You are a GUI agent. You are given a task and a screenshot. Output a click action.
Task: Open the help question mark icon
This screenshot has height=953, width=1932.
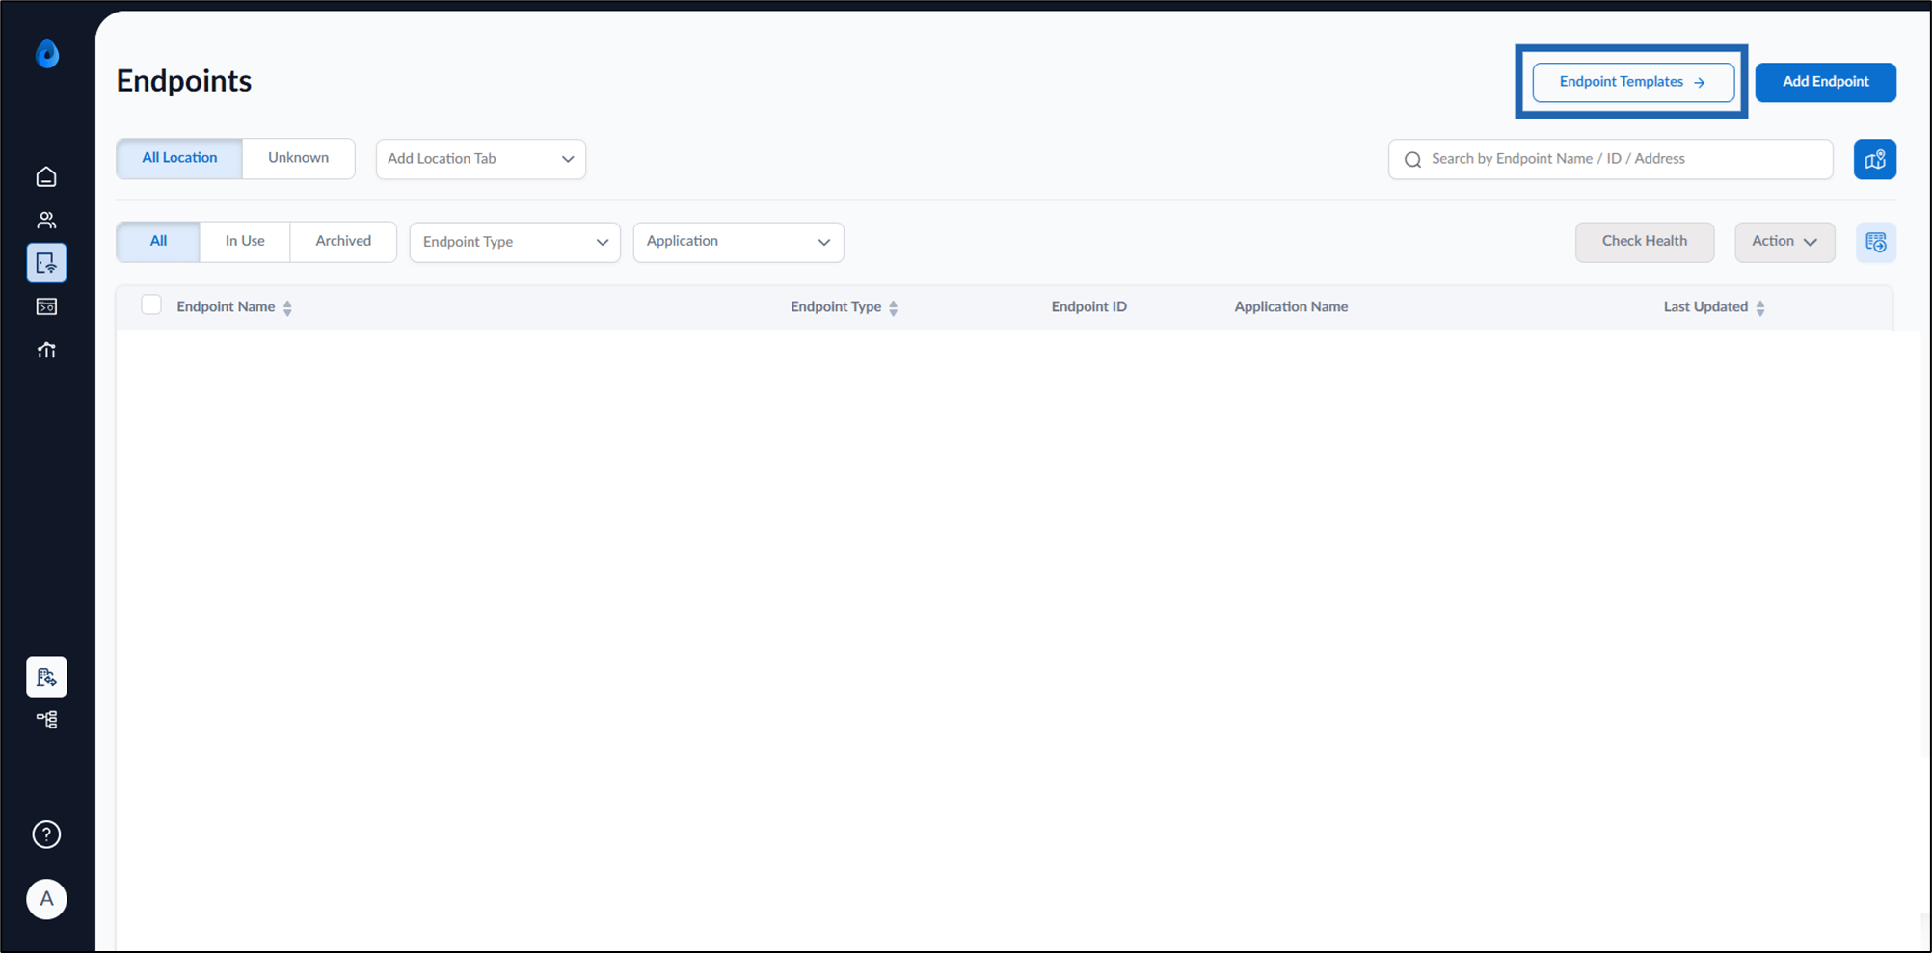coord(46,834)
